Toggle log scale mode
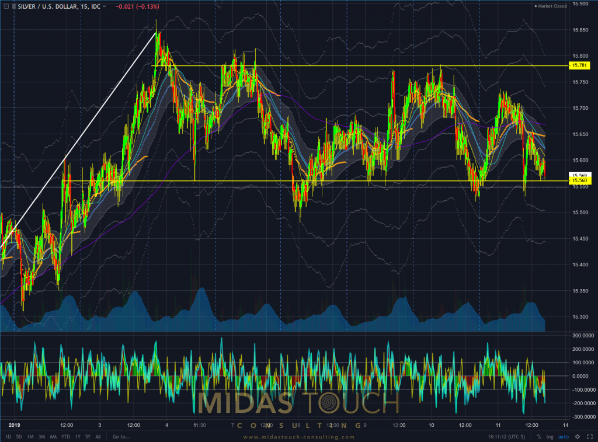Screen dimensions: 598x442 [550, 436]
